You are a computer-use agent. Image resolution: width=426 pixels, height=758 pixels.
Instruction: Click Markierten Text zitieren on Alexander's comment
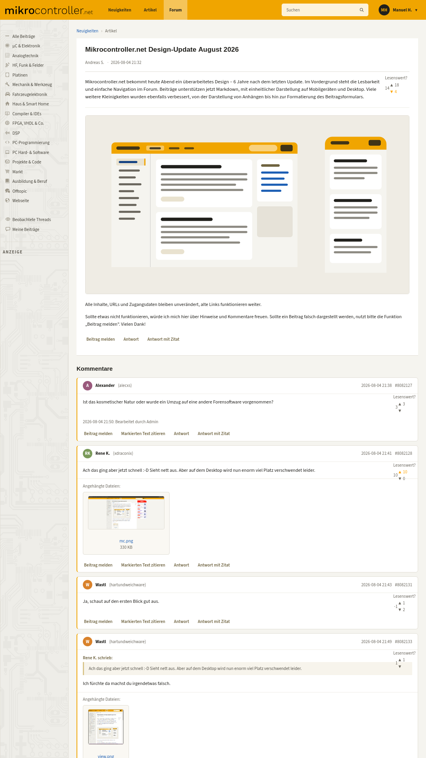(x=143, y=433)
